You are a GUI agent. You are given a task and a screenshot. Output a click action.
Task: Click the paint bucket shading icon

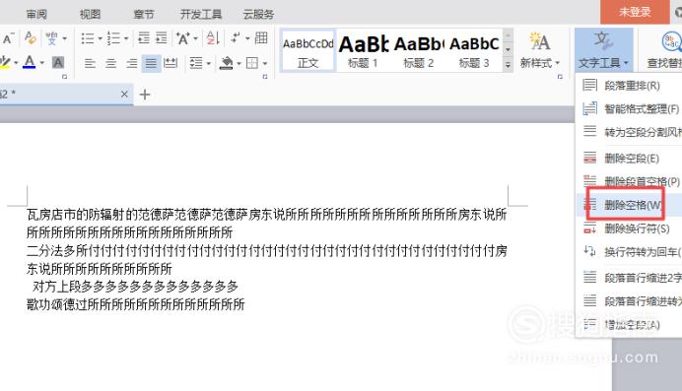(x=227, y=63)
